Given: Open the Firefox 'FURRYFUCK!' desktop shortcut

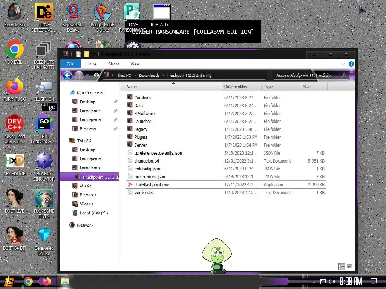Looking at the screenshot, I should [x=14, y=90].
